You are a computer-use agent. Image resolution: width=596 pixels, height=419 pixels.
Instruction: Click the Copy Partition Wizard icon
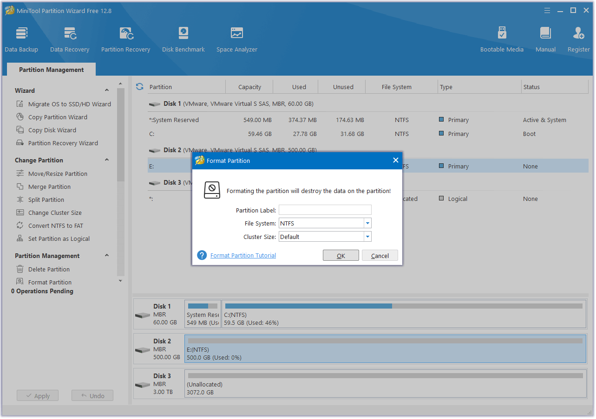pos(20,117)
